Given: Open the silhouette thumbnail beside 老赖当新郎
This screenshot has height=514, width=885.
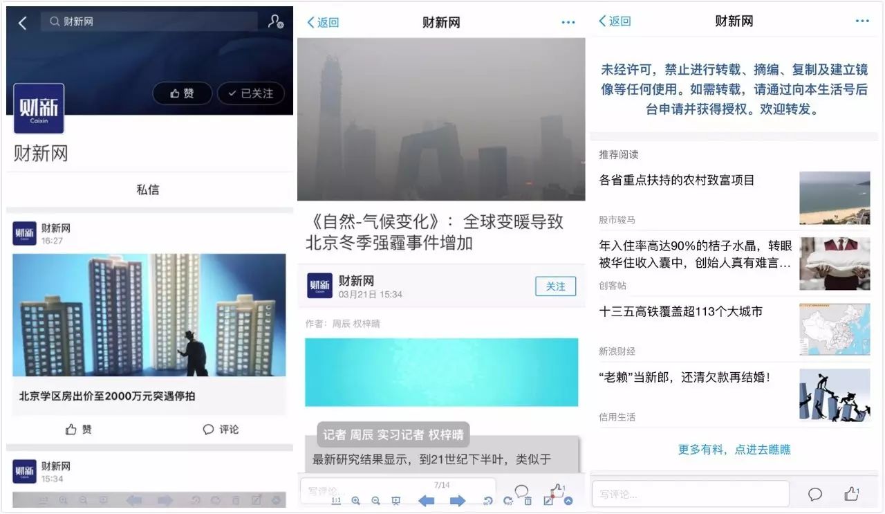Looking at the screenshot, I should [835, 395].
